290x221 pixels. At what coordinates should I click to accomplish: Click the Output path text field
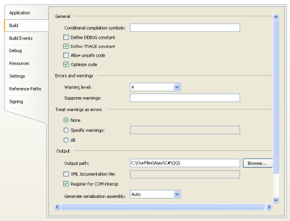[x=185, y=163]
